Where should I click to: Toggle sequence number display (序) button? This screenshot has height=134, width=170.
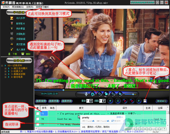click(139, 101)
